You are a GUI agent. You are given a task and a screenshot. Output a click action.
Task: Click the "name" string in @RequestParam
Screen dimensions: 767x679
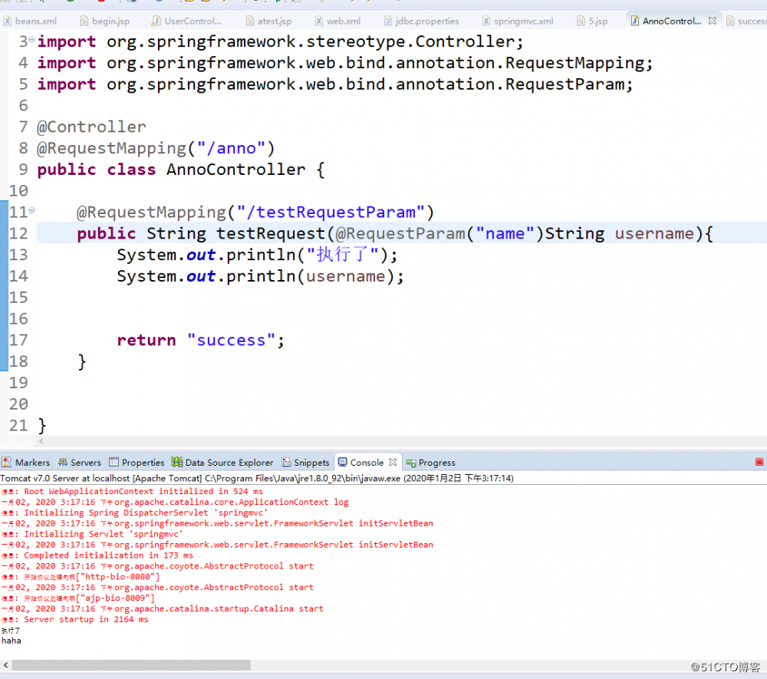[x=505, y=234]
